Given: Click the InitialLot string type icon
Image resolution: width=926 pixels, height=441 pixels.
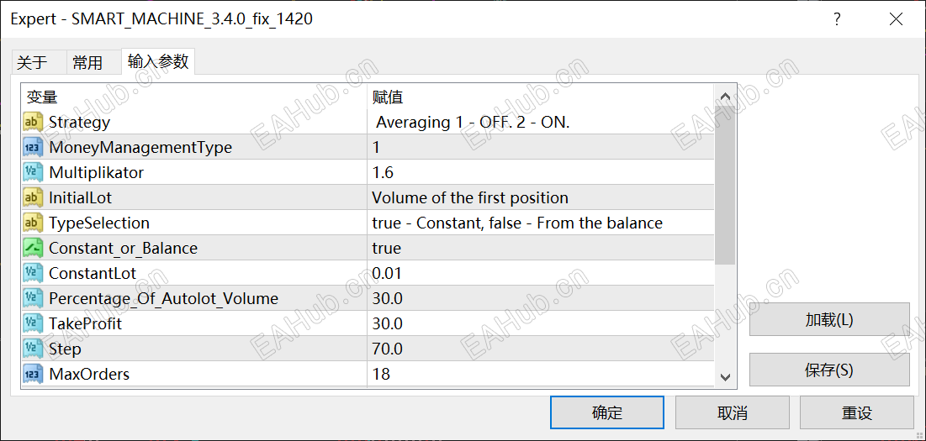Looking at the screenshot, I should pyautogui.click(x=34, y=198).
